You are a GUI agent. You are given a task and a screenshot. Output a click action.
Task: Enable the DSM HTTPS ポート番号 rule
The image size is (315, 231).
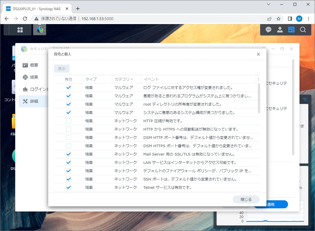[x=69, y=146]
